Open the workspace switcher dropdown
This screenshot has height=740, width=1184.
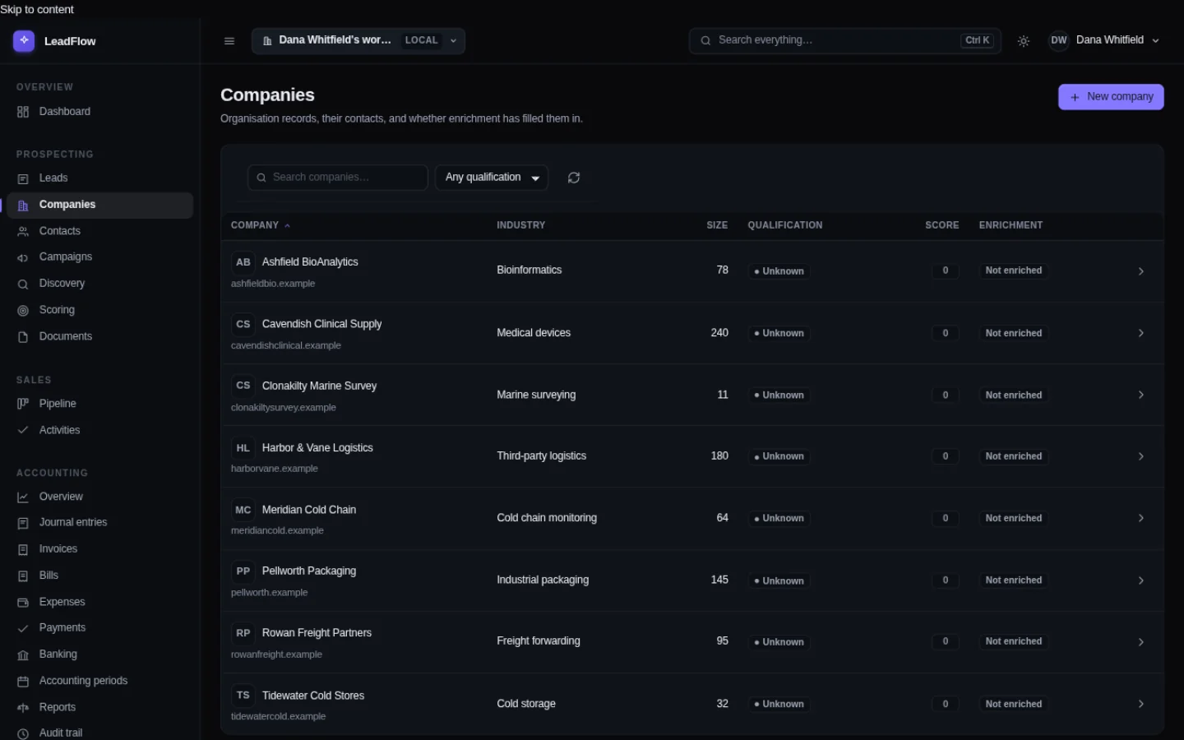click(x=358, y=40)
